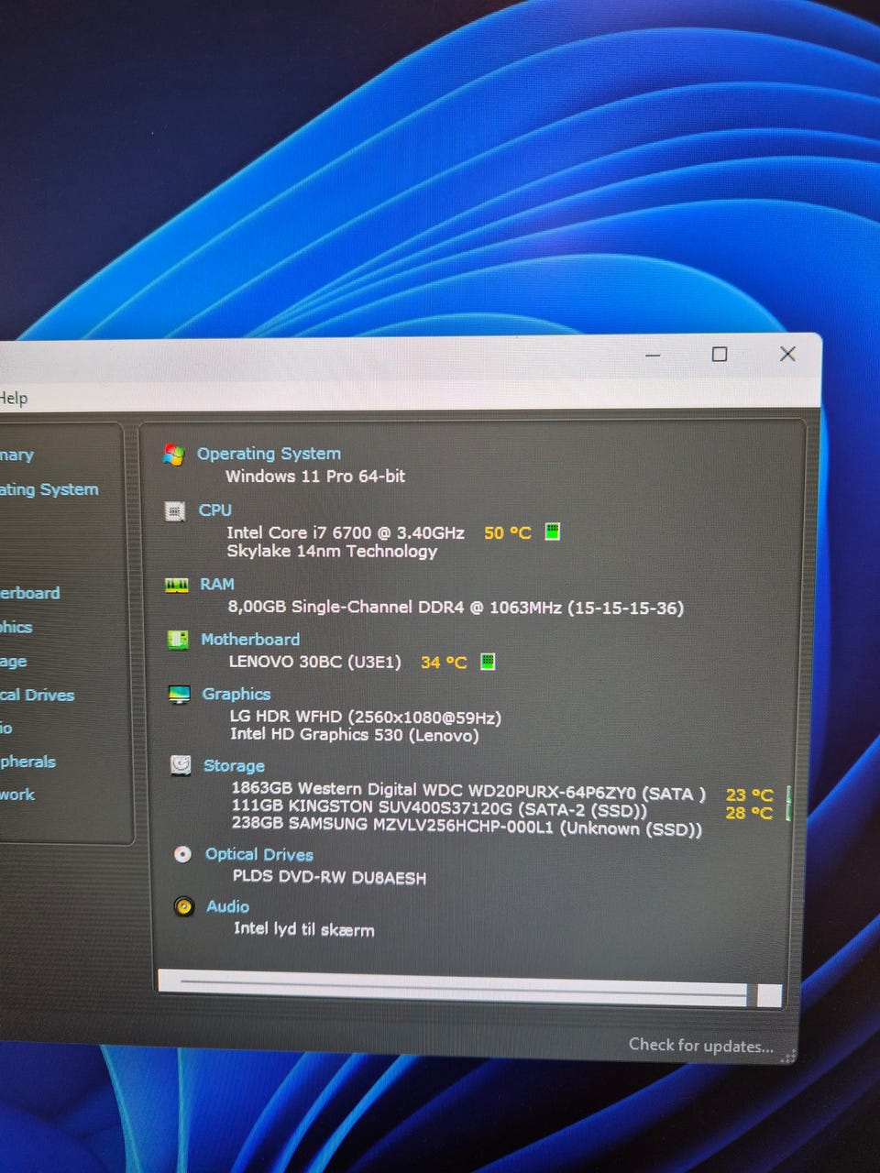
Task: Click the CPU chip icon
Action: coord(175,511)
